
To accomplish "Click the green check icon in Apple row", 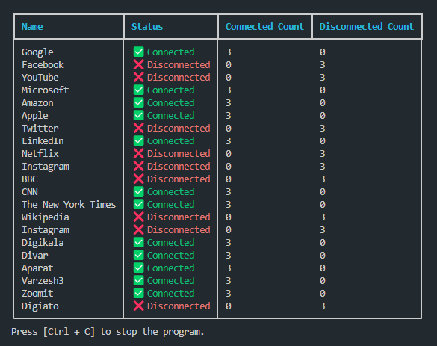I will coord(138,115).
